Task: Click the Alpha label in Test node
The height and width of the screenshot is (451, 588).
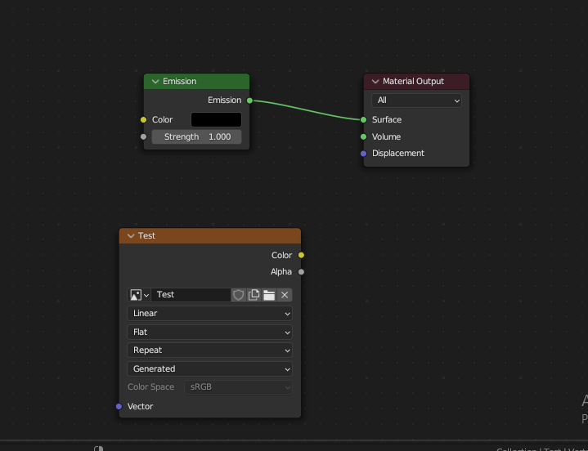Action: click(x=281, y=272)
